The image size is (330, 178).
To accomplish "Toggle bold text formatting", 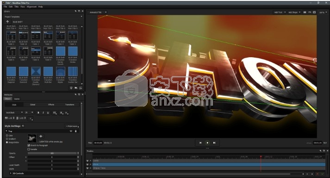I will (x=38, y=113).
